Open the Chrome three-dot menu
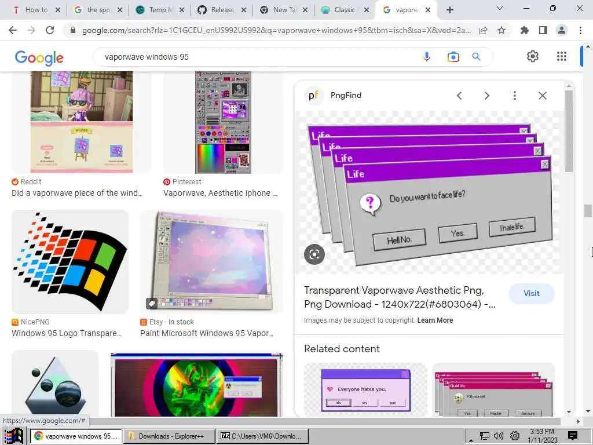Screen dimensions: 593x445 coord(580,30)
